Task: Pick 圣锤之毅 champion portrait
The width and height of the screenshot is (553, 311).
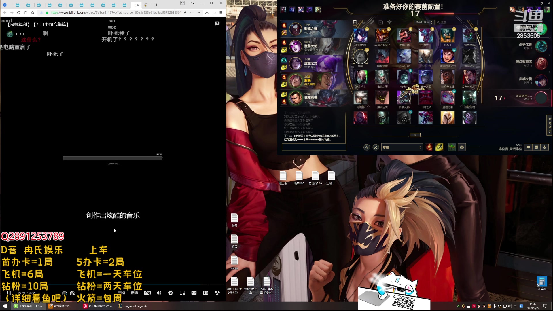Action: click(x=447, y=98)
